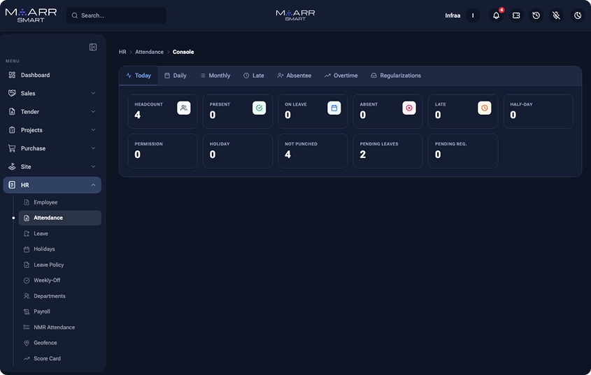
Task: Open the Permission stat card
Action: click(162, 150)
